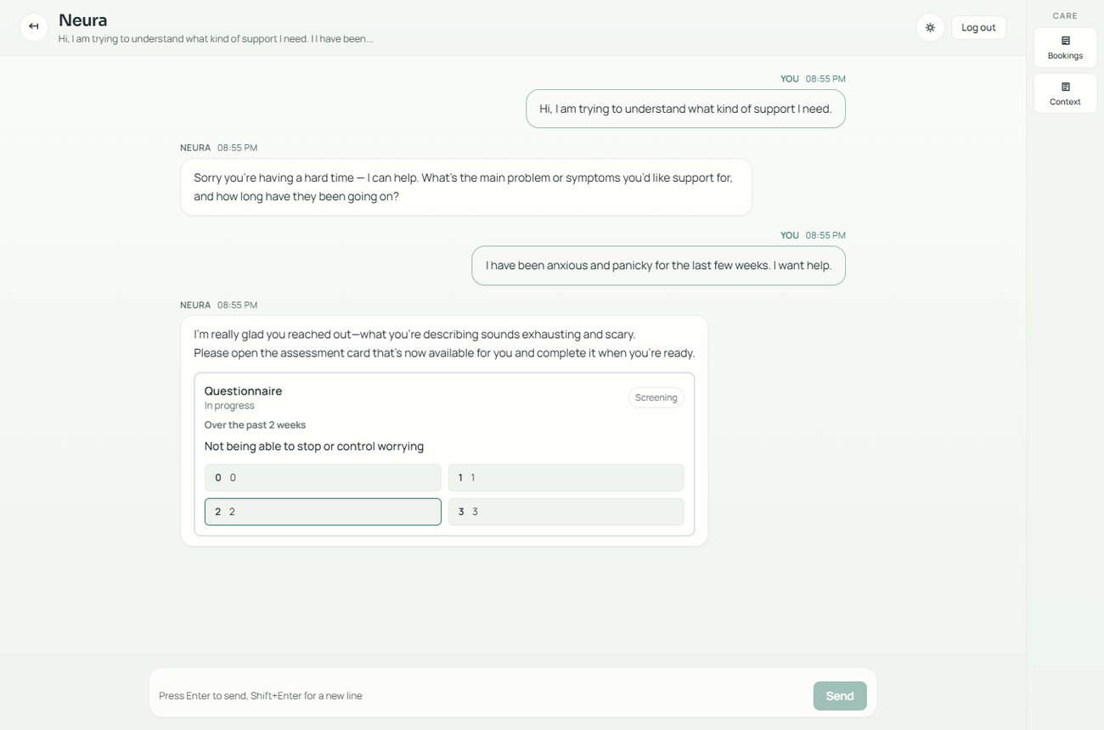Click the "In progress" status text
This screenshot has height=730, width=1104.
(229, 406)
